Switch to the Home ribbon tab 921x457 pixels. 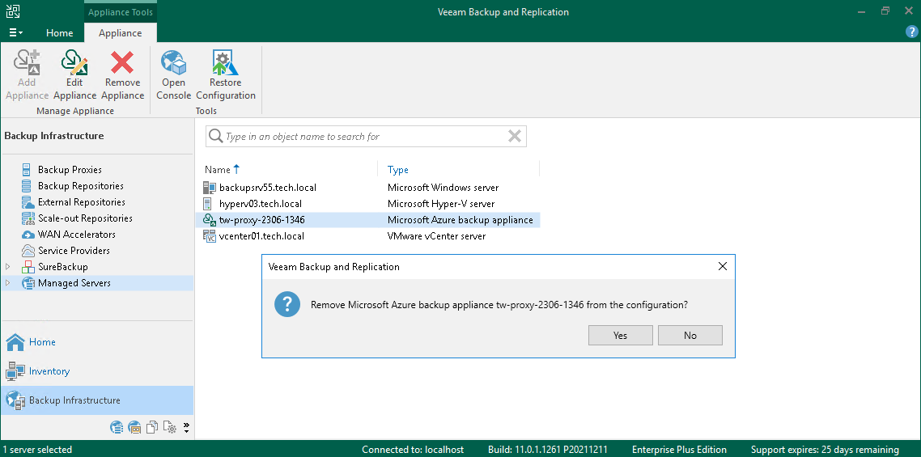(x=59, y=33)
